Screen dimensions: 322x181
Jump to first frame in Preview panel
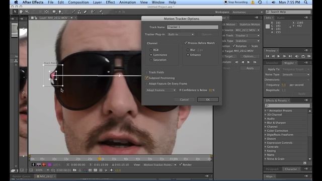267,56
